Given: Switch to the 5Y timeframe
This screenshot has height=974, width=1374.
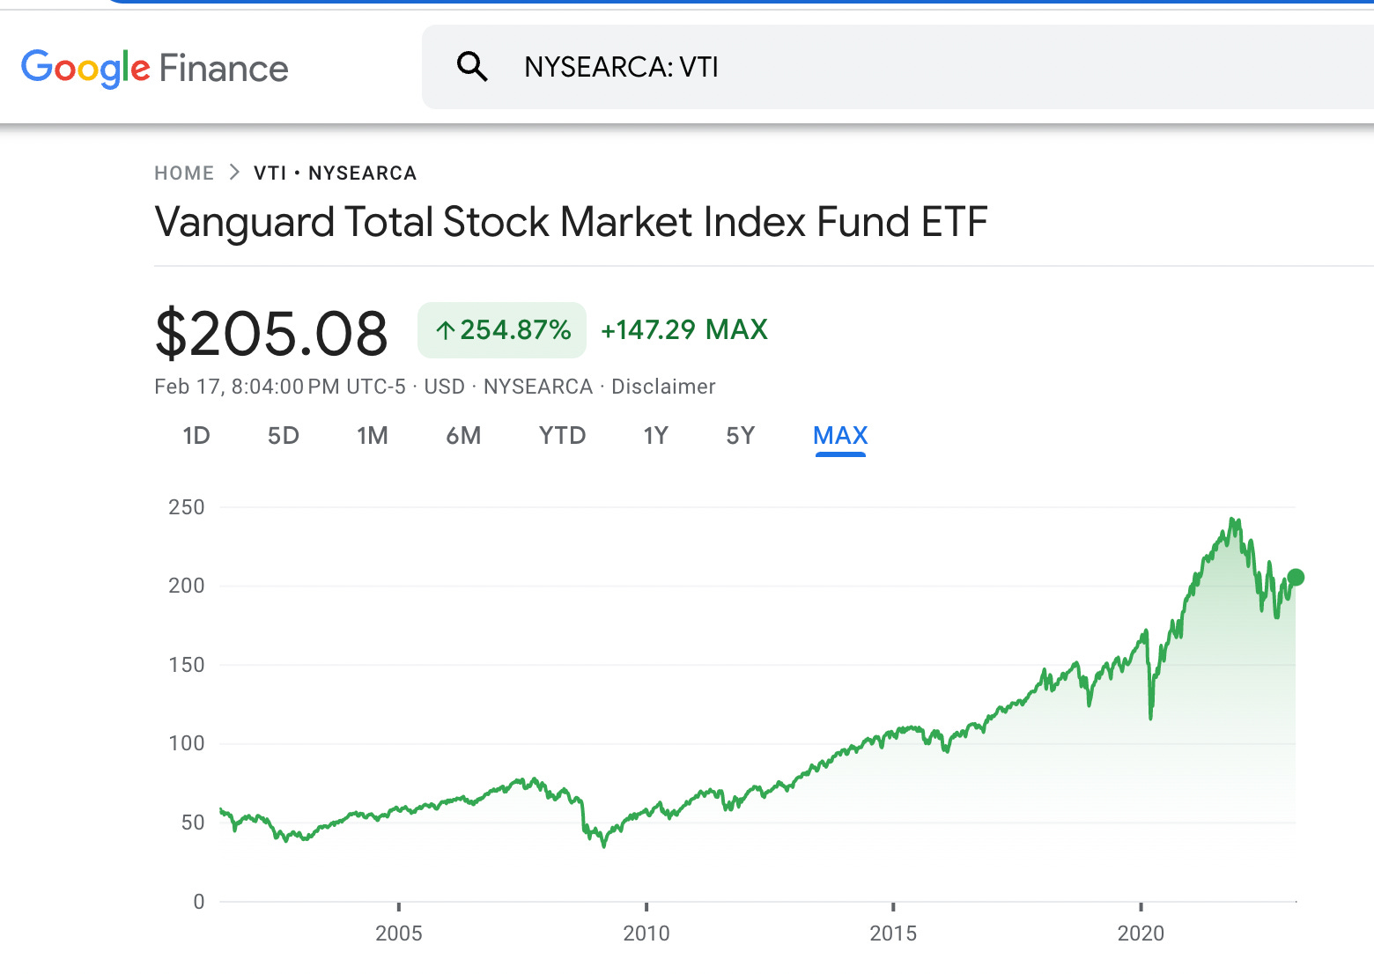Looking at the screenshot, I should pos(740,435).
